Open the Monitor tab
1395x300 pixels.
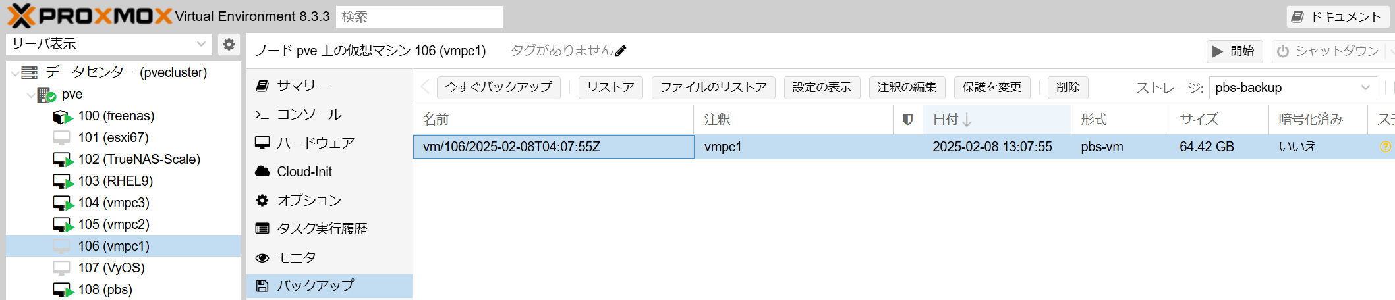[x=329, y=257]
